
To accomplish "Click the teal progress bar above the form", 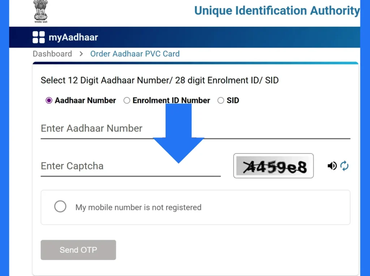I will [x=195, y=62].
